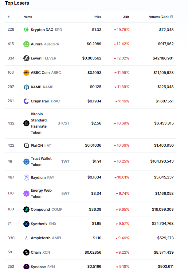Open Bitcoin Standard Hashrate Token link
This screenshot has height=269, width=188.
[x=39, y=123]
